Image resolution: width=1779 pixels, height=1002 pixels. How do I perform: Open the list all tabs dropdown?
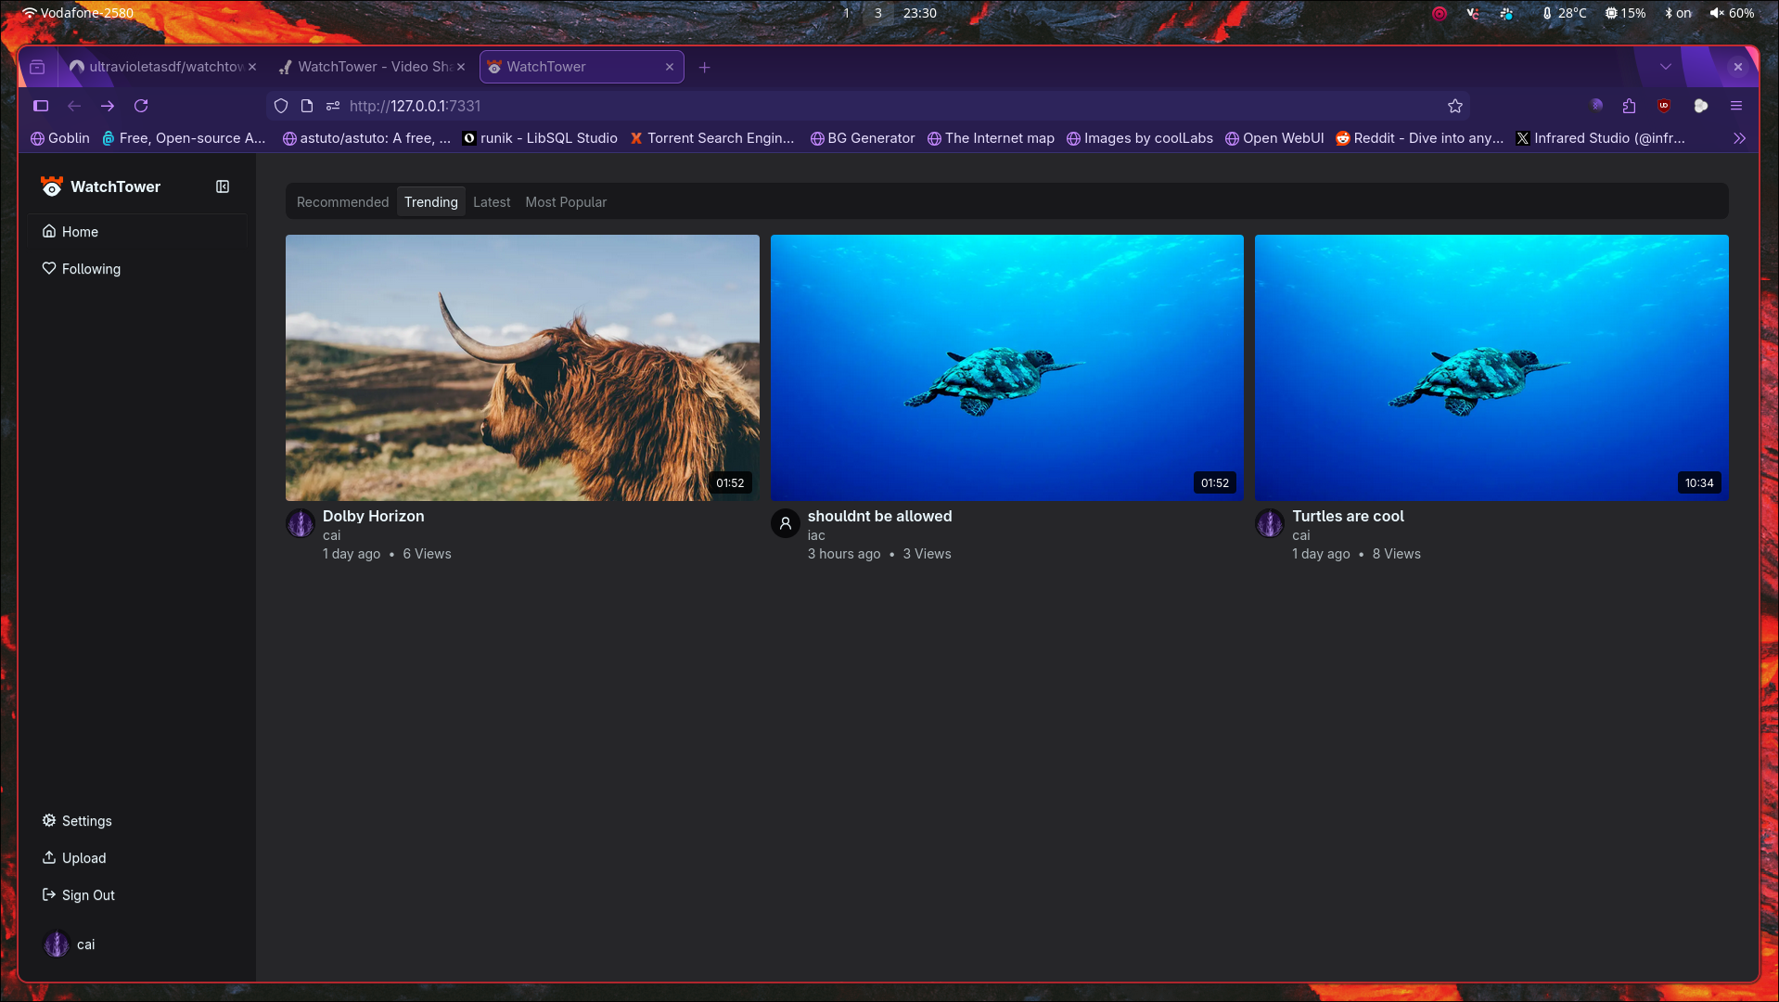1666,67
